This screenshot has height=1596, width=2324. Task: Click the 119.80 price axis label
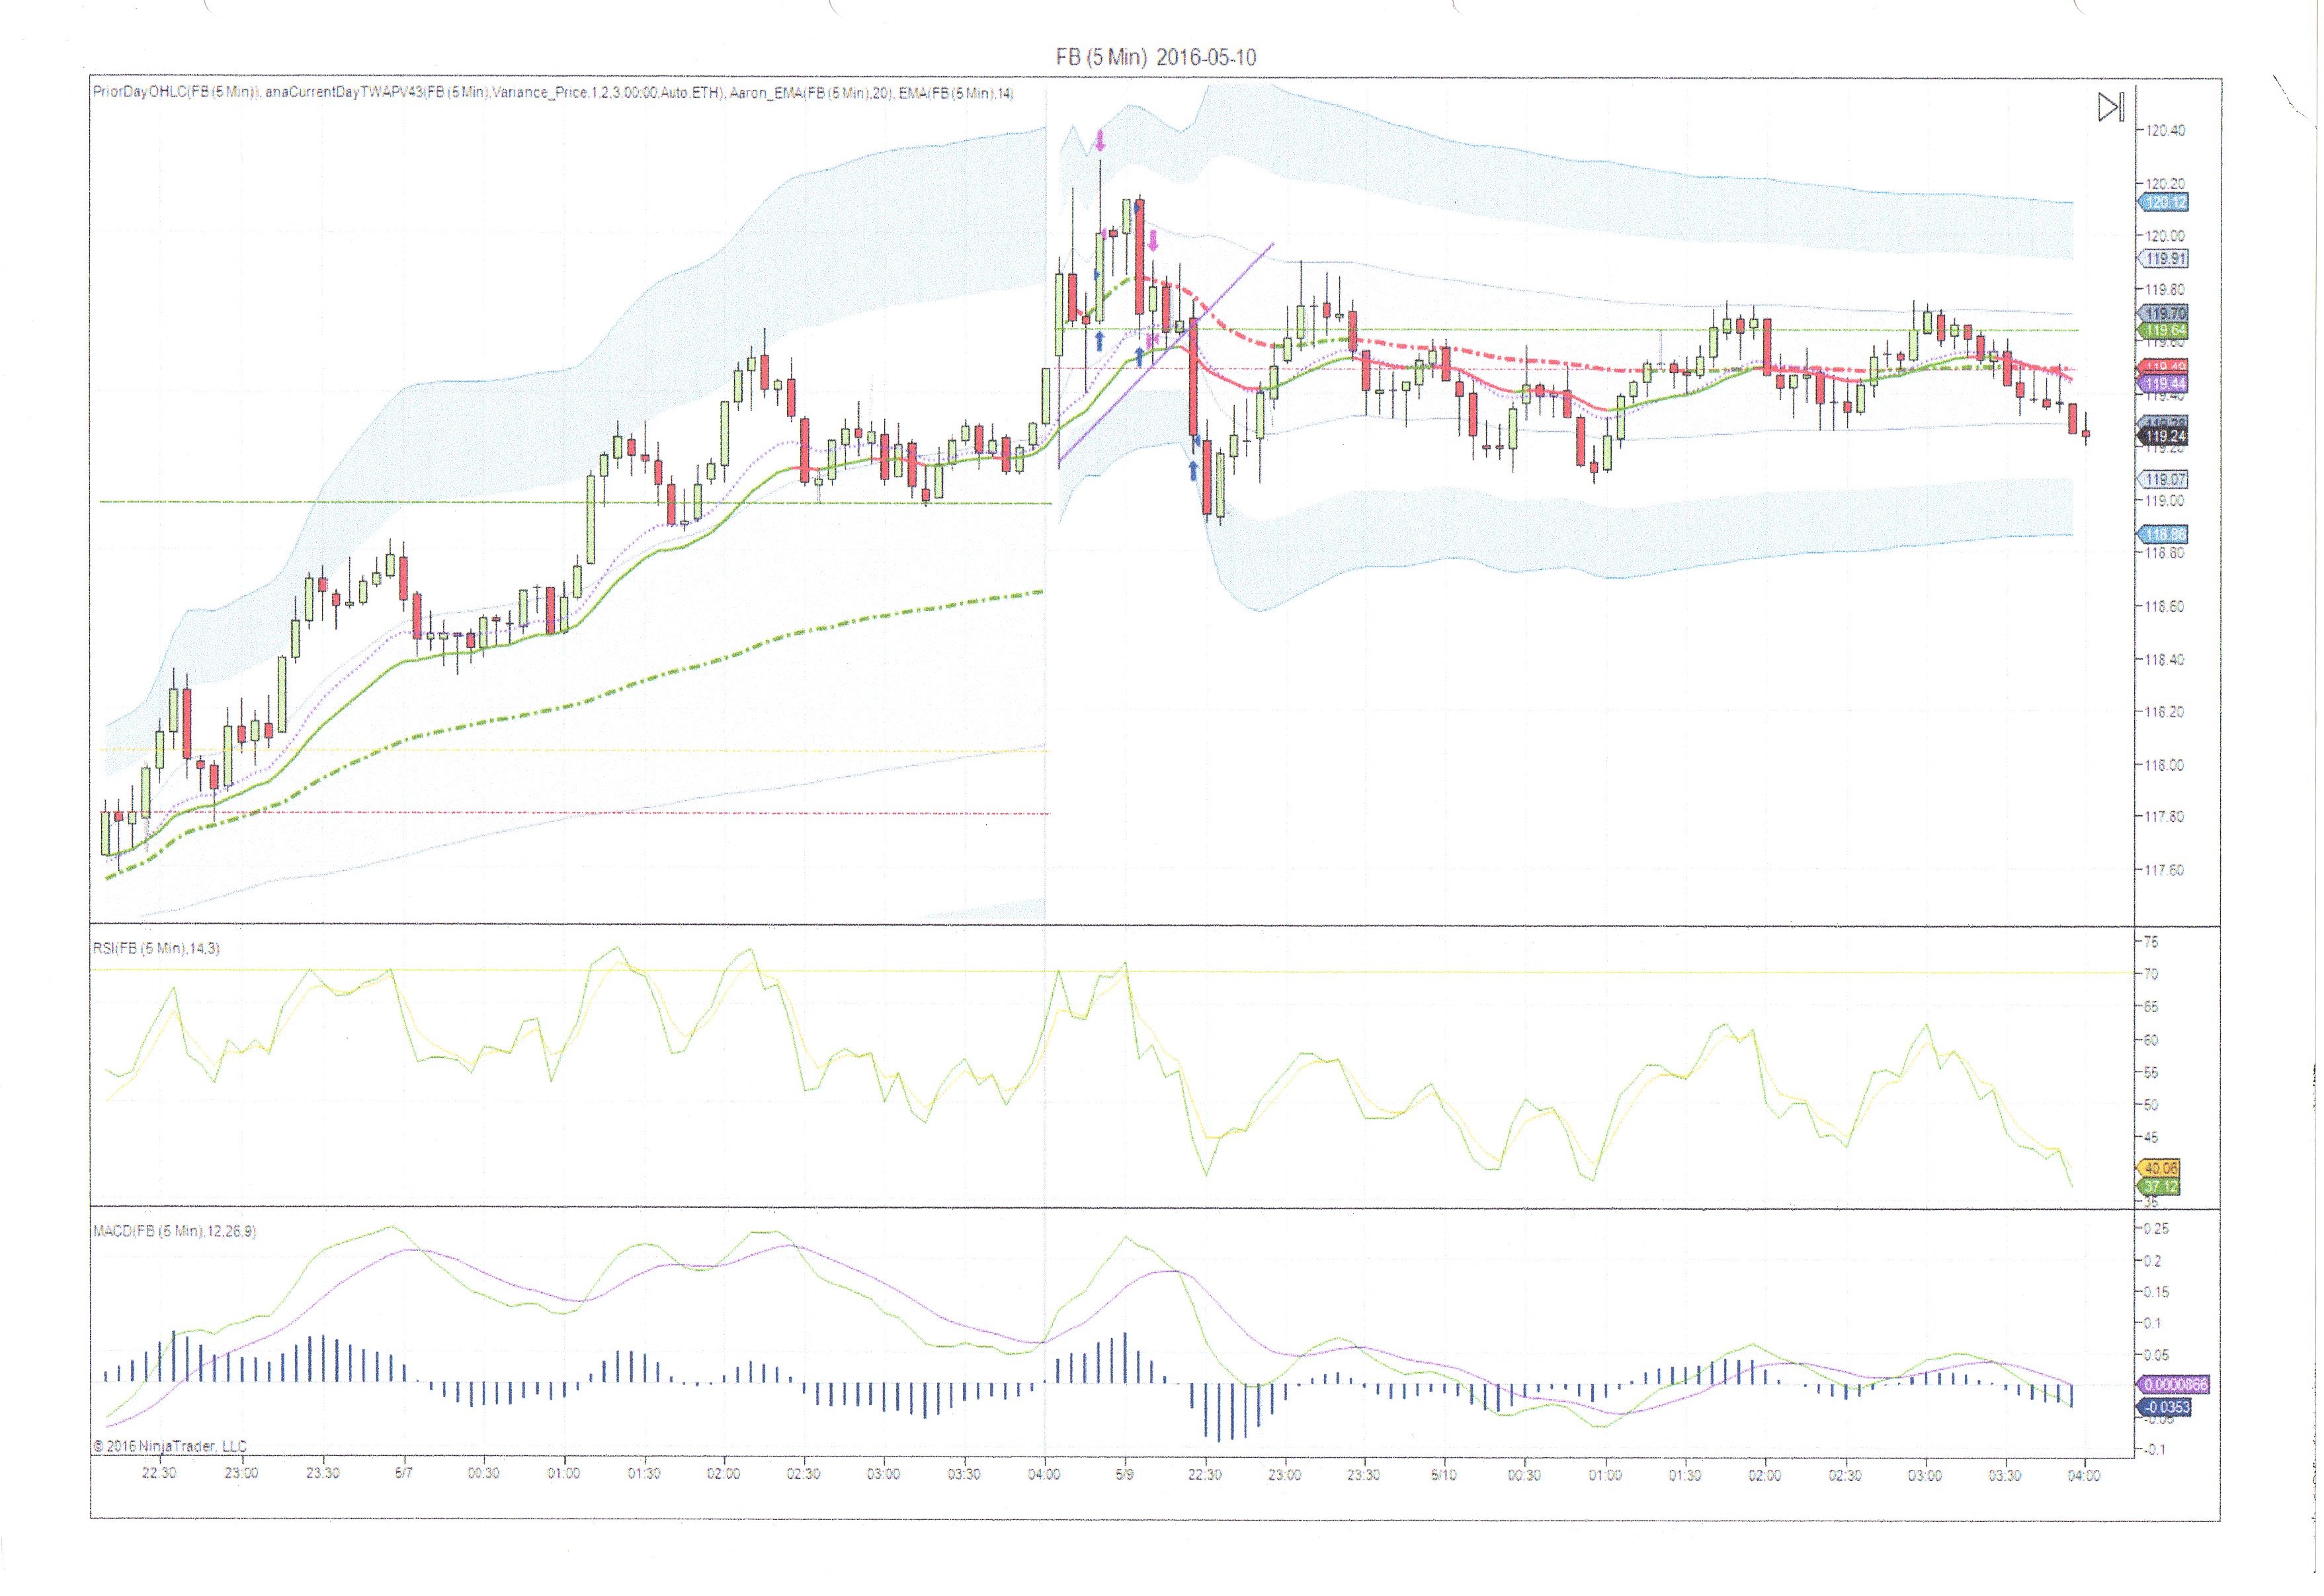tap(2165, 290)
